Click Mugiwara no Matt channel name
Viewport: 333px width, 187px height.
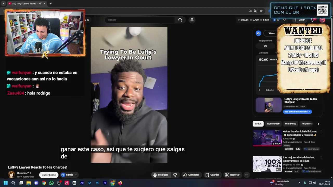(292, 165)
